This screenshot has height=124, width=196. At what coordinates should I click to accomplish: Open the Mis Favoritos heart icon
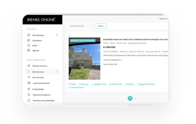[x=29, y=77]
